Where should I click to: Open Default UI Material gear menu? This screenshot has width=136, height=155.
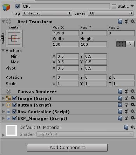[133, 127]
